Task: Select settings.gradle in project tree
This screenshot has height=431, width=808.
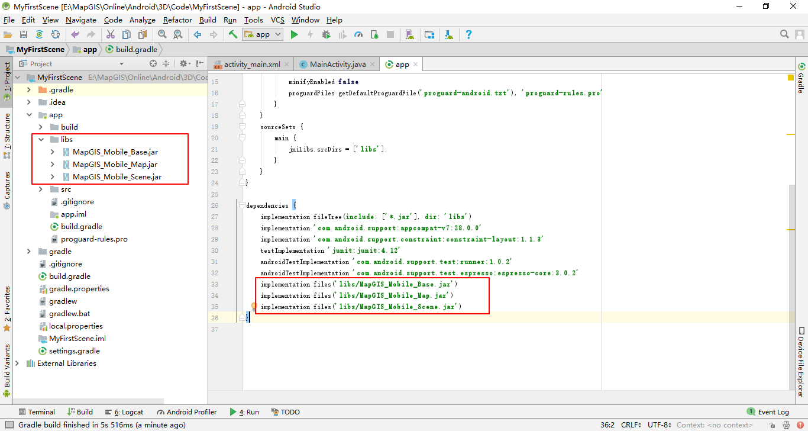Action: coord(75,350)
